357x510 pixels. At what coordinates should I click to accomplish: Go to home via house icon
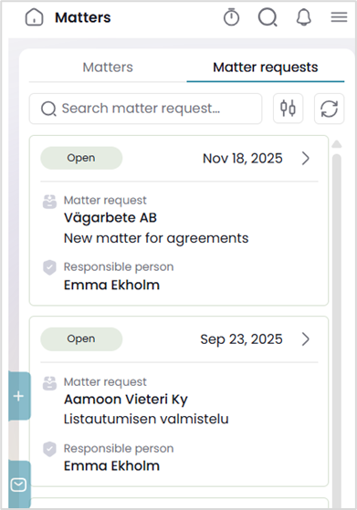pyautogui.click(x=34, y=17)
